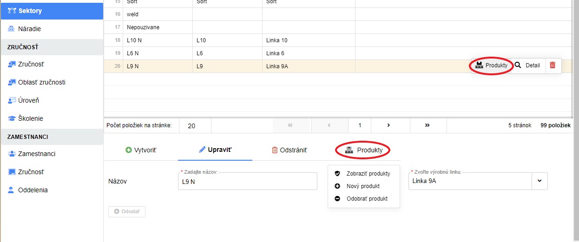This screenshot has height=242, width=579.
Task: Switch to the Odstrániť tab
Action: (x=289, y=150)
